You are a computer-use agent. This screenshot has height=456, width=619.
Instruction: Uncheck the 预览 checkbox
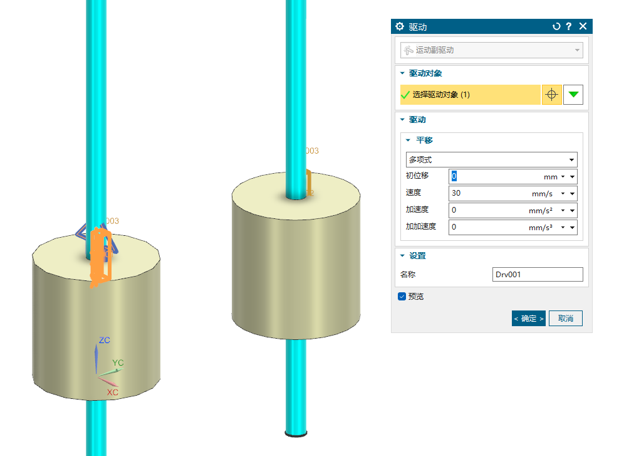click(402, 296)
